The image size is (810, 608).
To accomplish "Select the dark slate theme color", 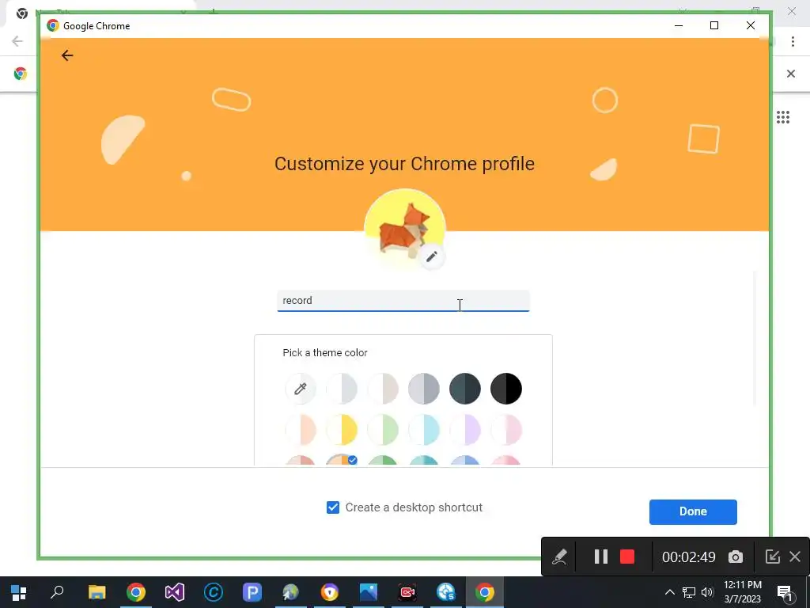I will point(465,388).
